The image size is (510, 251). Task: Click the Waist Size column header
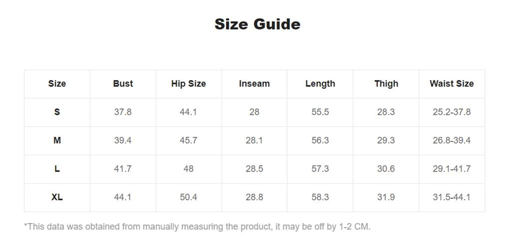pyautogui.click(x=452, y=84)
